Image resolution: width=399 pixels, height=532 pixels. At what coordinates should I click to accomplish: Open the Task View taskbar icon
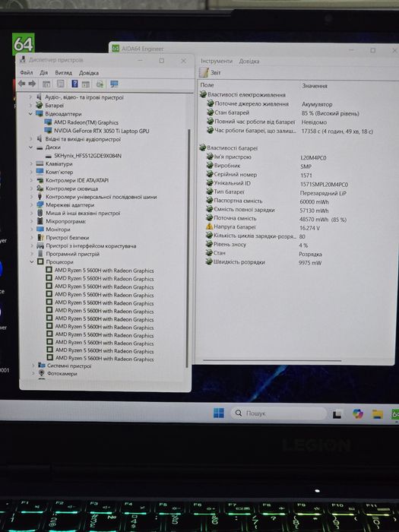click(337, 414)
